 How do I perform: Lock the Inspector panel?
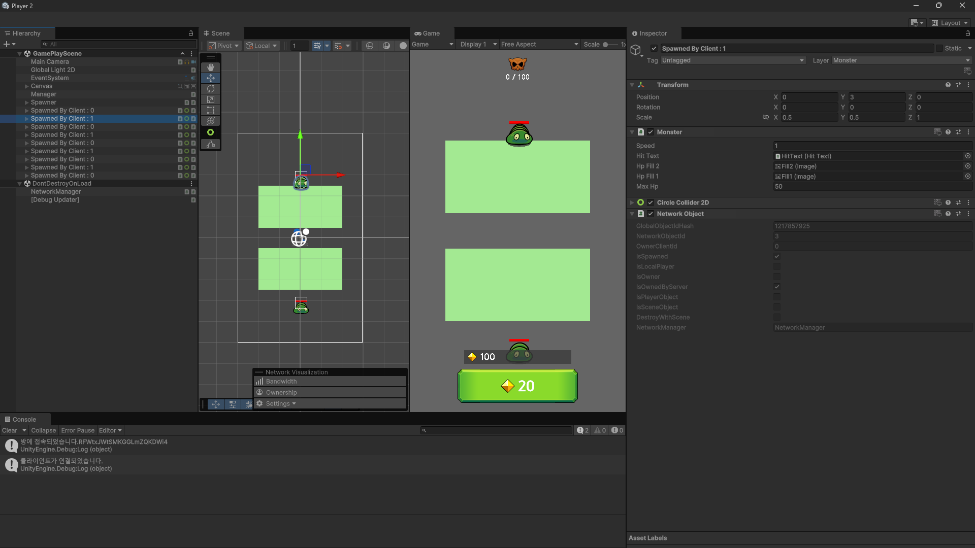click(968, 33)
